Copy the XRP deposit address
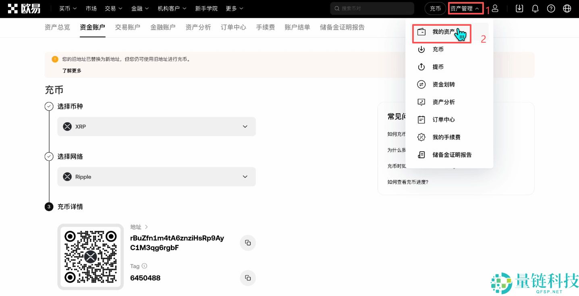Screen dimensions: 579x296 coord(248,243)
